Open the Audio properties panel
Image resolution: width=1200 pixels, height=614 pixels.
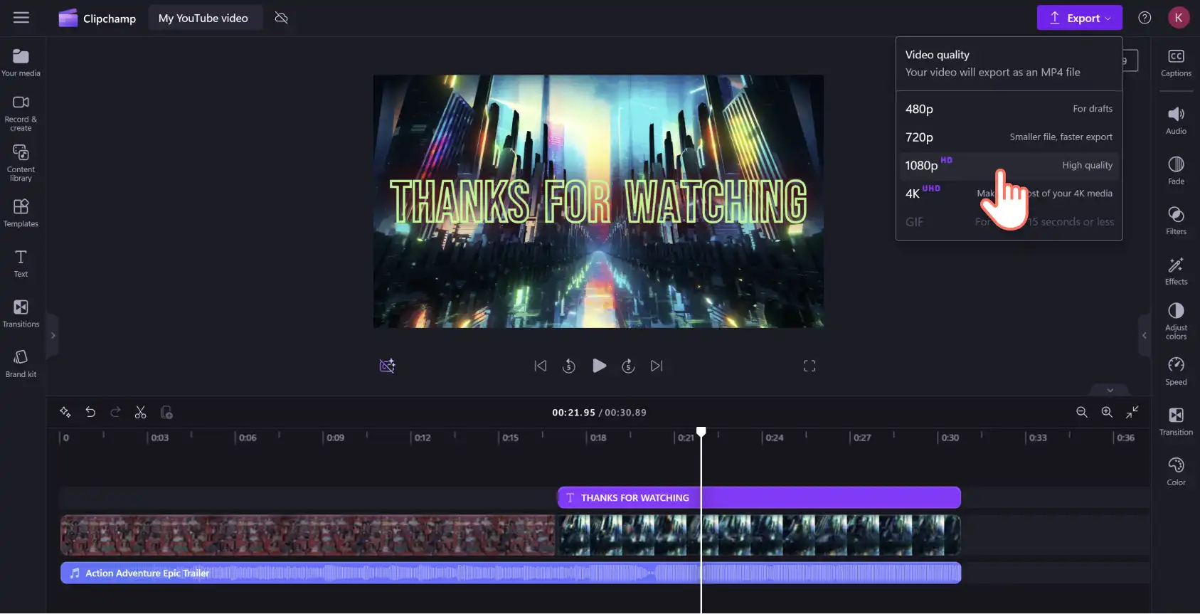click(x=1176, y=120)
